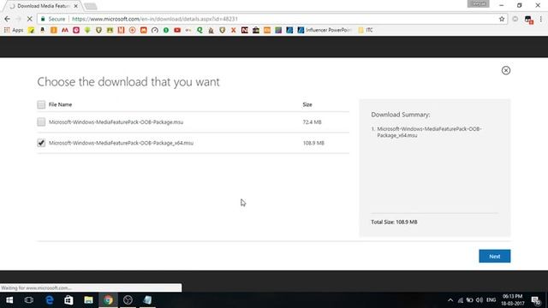Bookmark this page with the star icon
This screenshot has width=548, height=308.
click(x=502, y=19)
